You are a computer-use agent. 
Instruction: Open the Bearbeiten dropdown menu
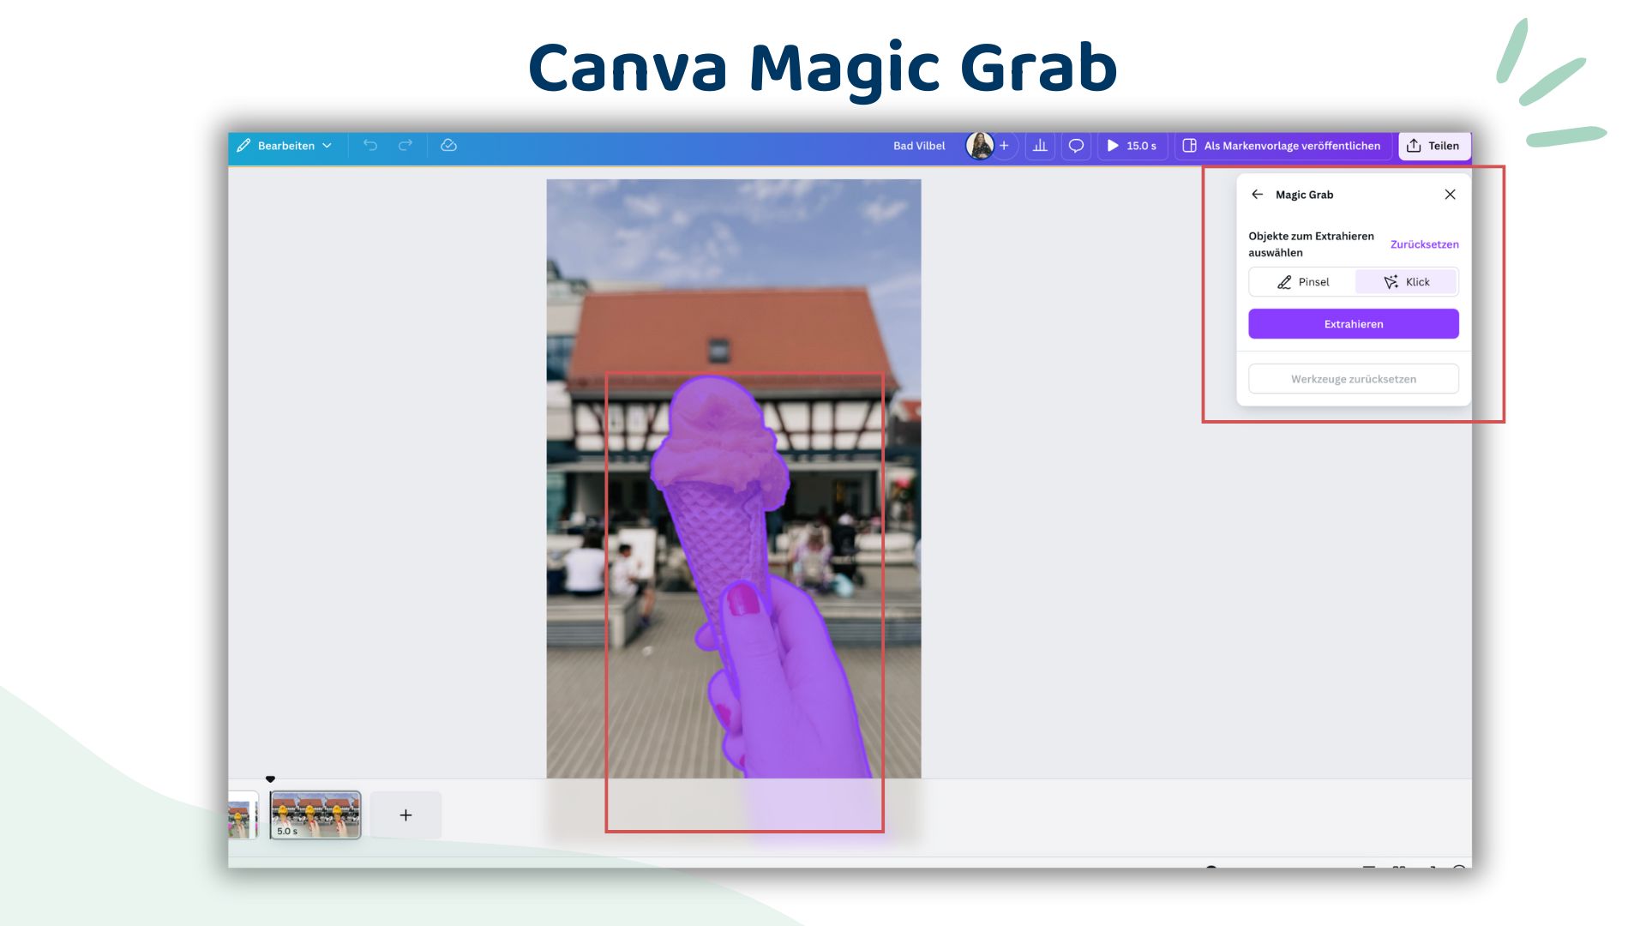point(284,146)
